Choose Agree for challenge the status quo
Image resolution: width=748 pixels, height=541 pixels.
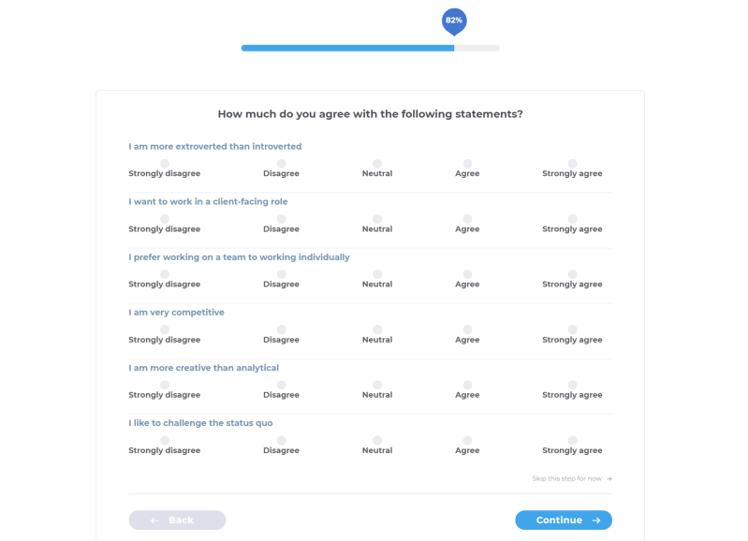point(467,440)
